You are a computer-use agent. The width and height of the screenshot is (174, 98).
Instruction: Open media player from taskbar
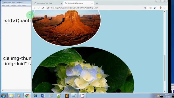pos(19,96)
